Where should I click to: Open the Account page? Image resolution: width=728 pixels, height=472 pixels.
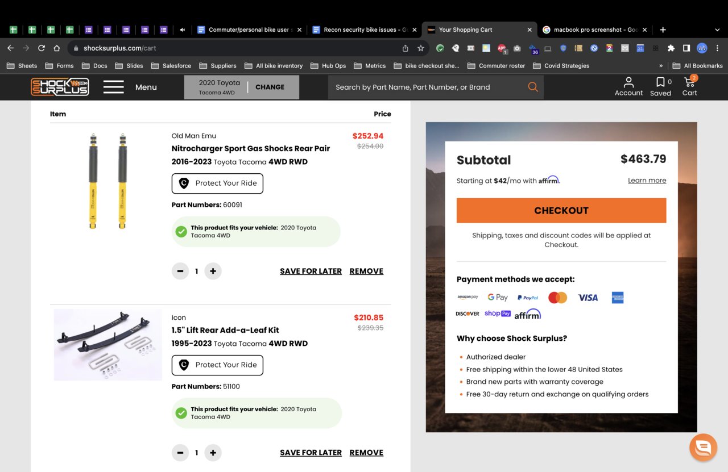click(x=628, y=86)
